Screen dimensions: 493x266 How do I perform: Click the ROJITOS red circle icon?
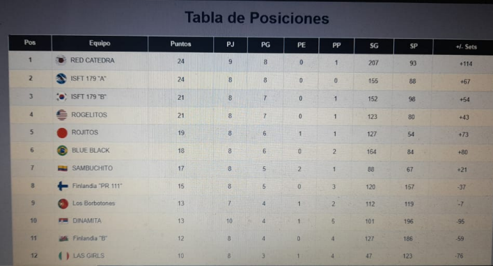click(x=63, y=133)
